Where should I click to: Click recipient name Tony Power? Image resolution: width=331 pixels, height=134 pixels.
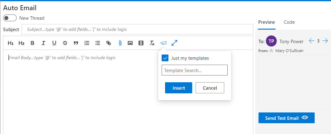(x=291, y=42)
